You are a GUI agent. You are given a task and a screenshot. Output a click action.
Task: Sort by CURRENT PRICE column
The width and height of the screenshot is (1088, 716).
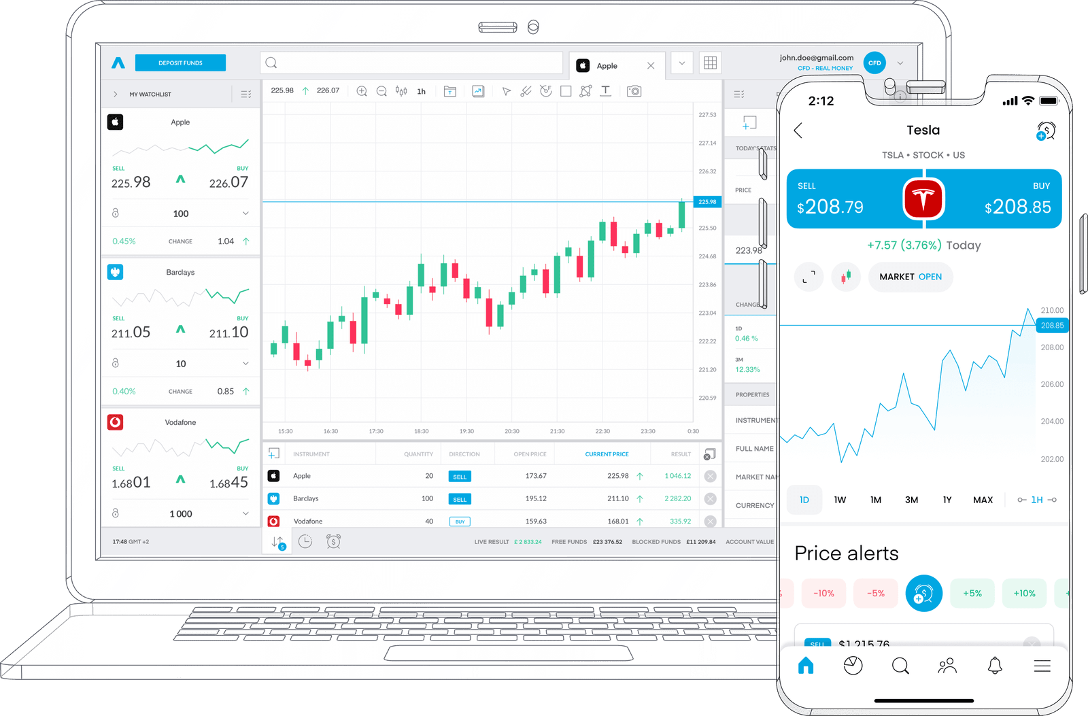click(x=607, y=454)
